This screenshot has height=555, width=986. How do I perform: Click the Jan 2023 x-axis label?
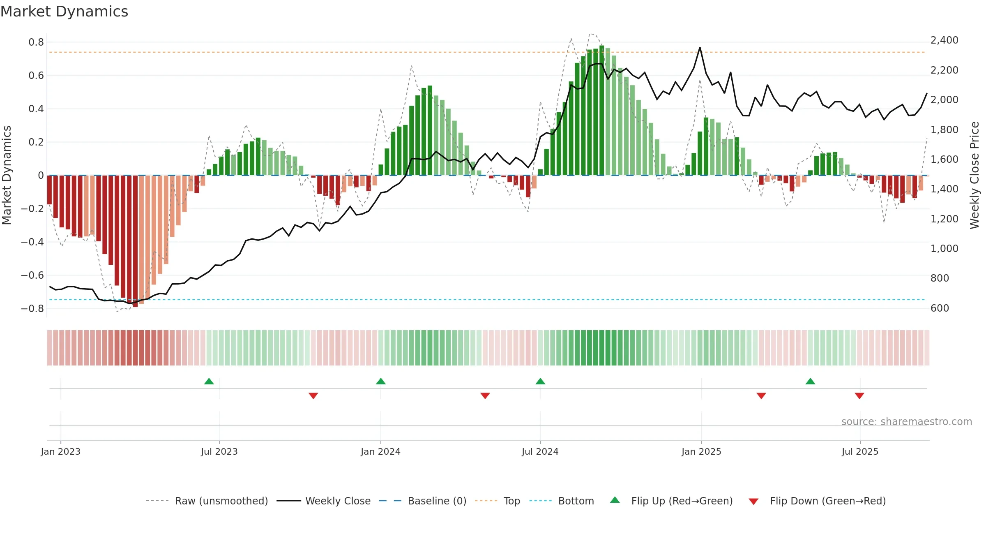tap(61, 451)
